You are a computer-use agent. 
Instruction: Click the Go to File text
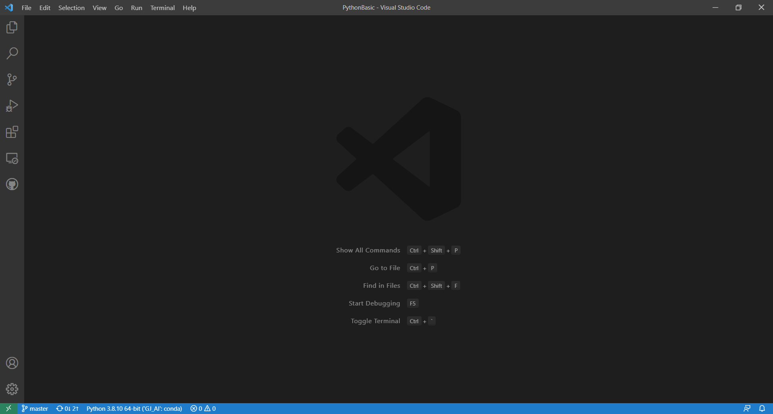coord(385,268)
